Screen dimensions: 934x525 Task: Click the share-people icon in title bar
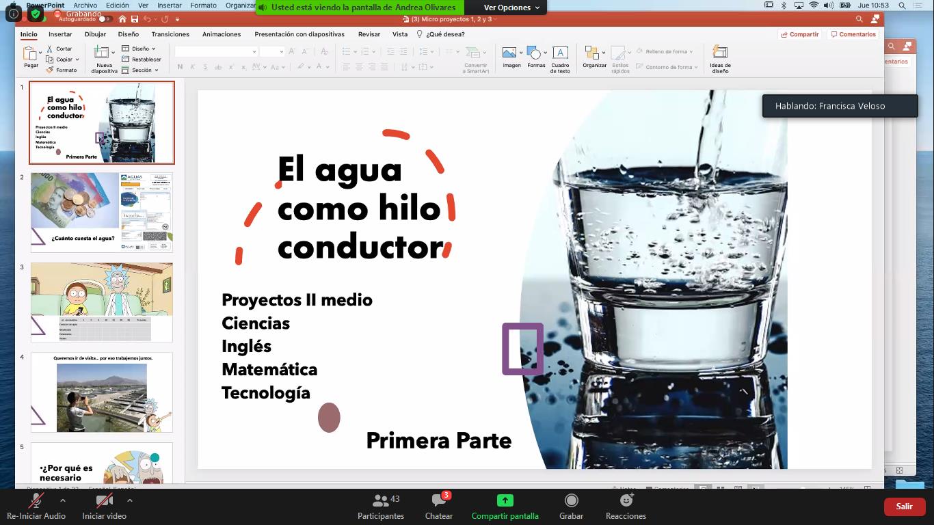tap(875, 19)
